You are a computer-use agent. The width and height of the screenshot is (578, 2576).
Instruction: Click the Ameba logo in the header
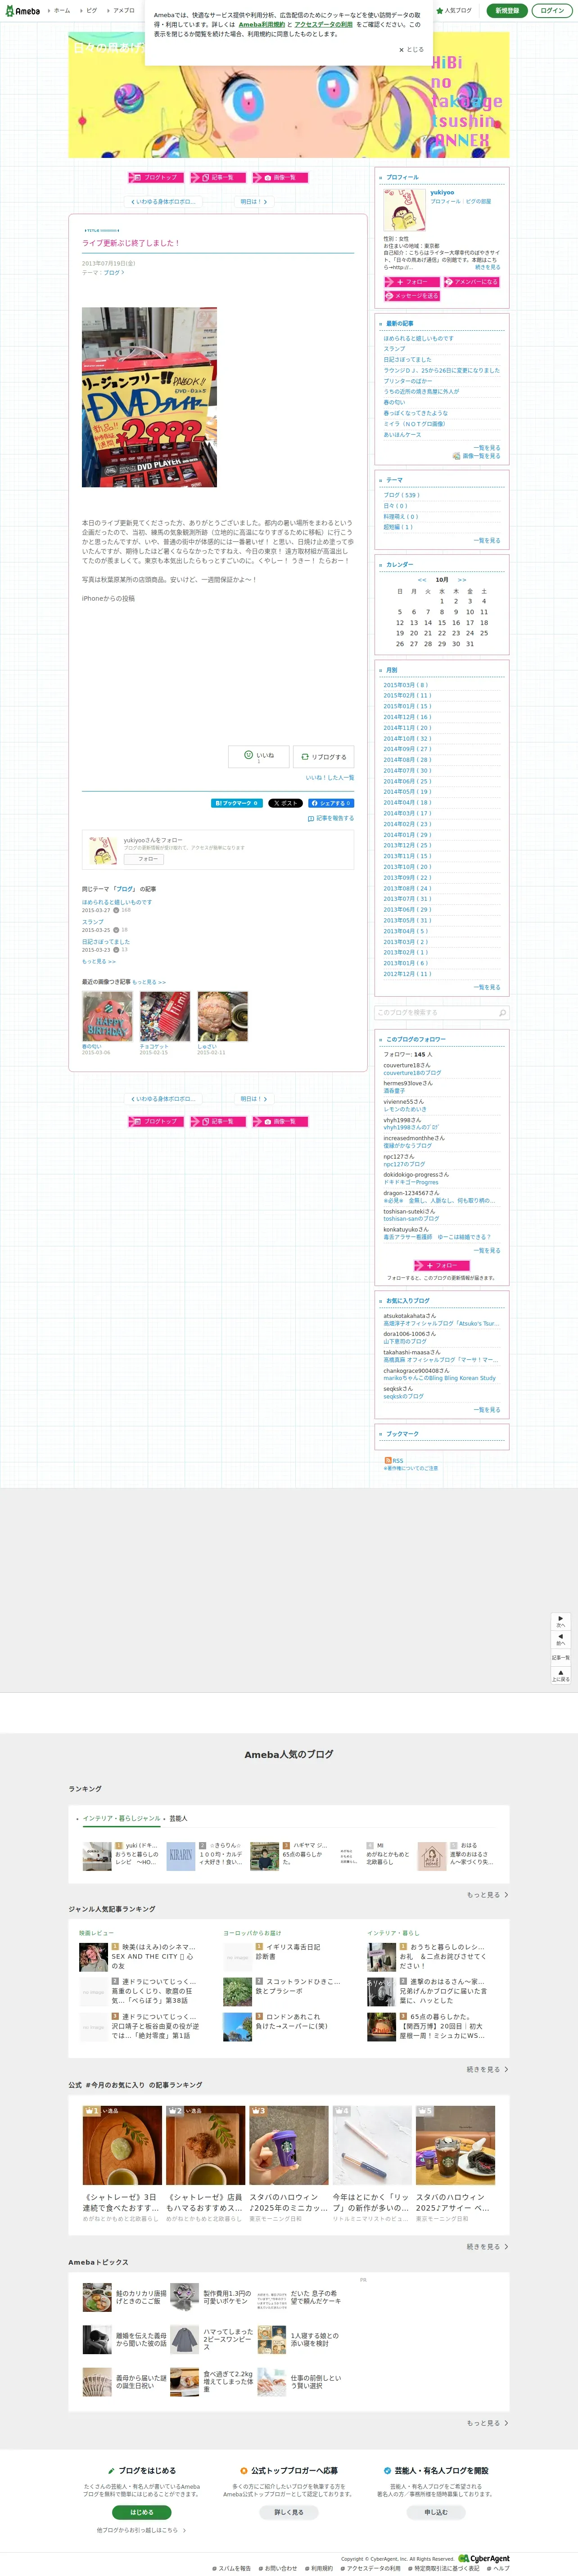click(x=21, y=11)
